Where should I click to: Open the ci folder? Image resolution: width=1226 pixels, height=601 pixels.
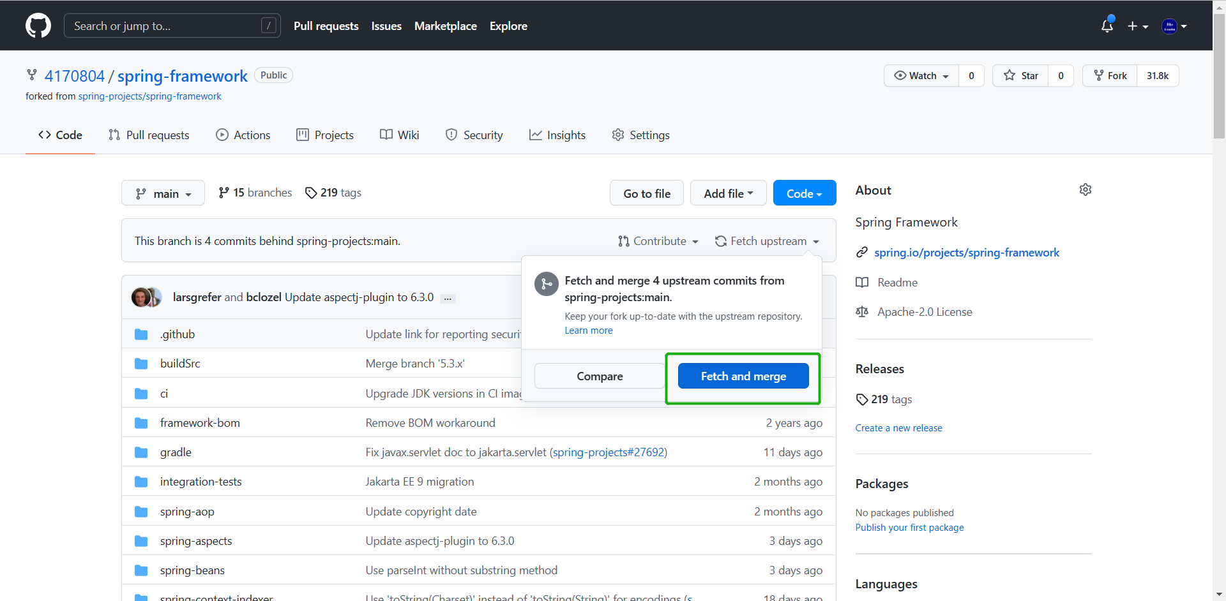coord(164,394)
